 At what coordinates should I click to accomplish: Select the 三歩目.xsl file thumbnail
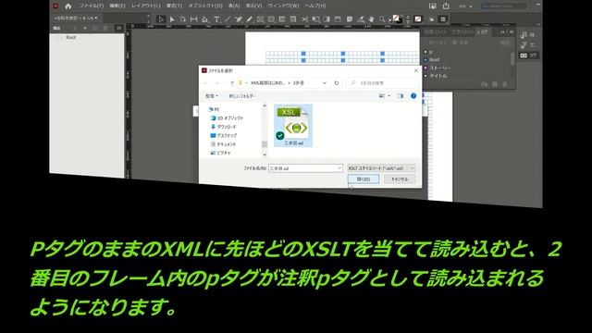[x=293, y=126]
